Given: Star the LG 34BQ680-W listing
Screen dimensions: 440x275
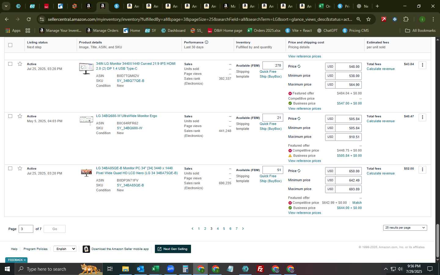Looking at the screenshot, I should tap(20, 116).
